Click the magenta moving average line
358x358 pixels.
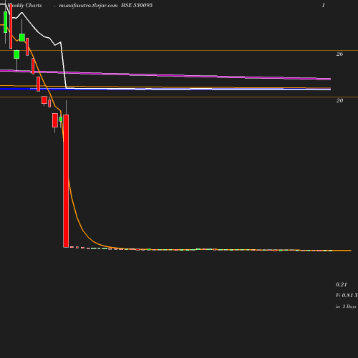coord(165,75)
